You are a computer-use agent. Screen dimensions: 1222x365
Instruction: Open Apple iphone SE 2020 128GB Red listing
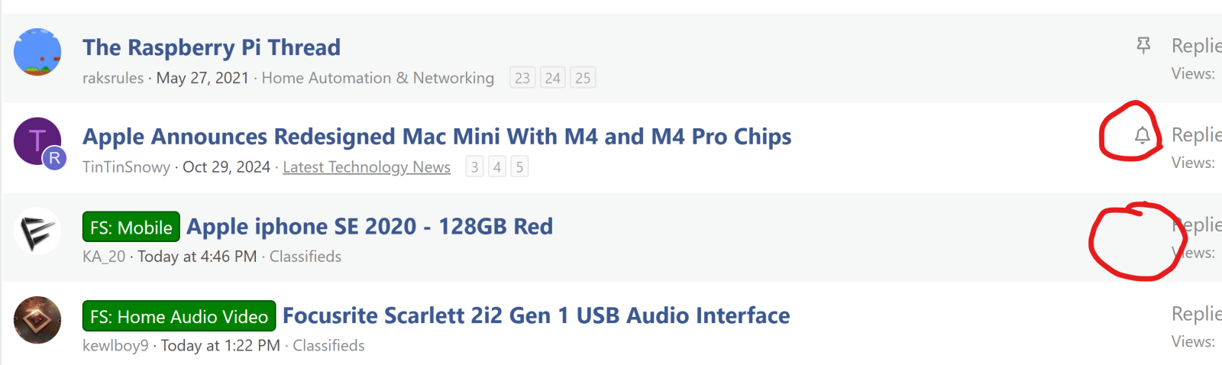coord(370,227)
